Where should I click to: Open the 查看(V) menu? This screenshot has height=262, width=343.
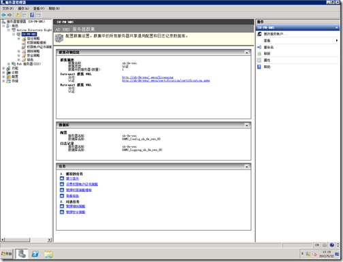(x=39, y=8)
